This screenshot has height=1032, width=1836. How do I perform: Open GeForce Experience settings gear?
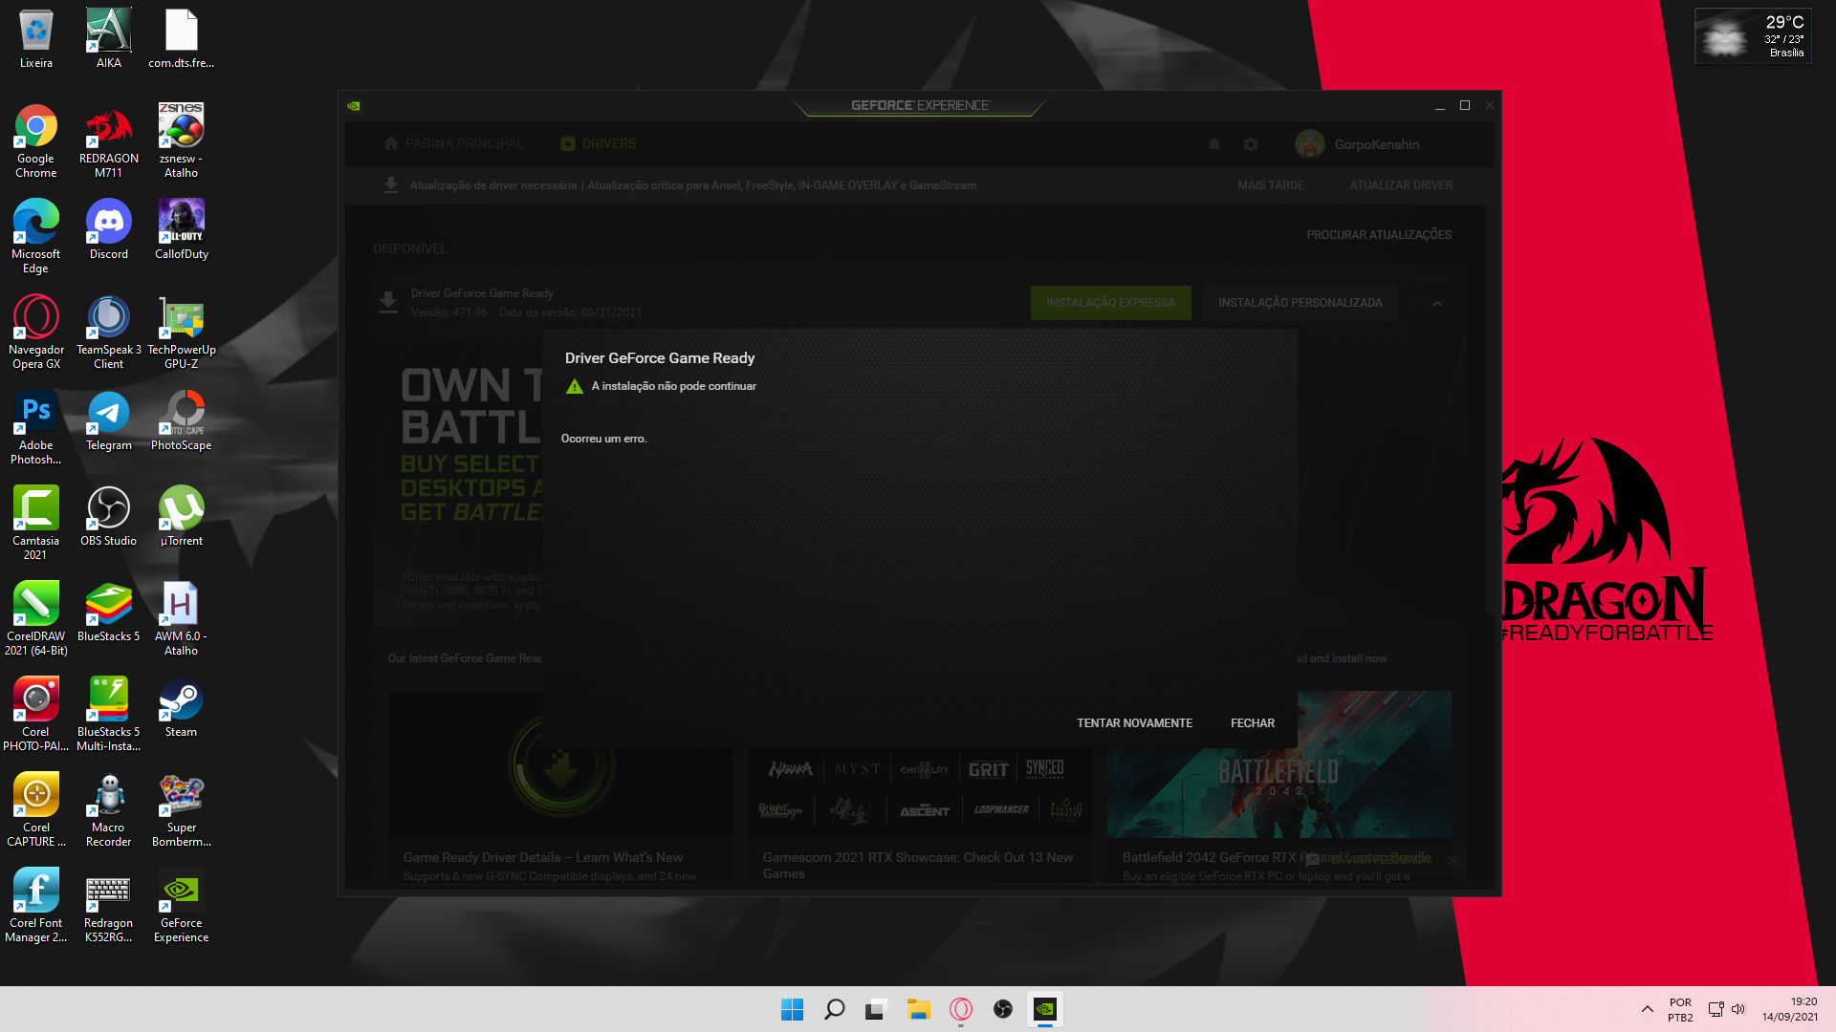point(1251,144)
